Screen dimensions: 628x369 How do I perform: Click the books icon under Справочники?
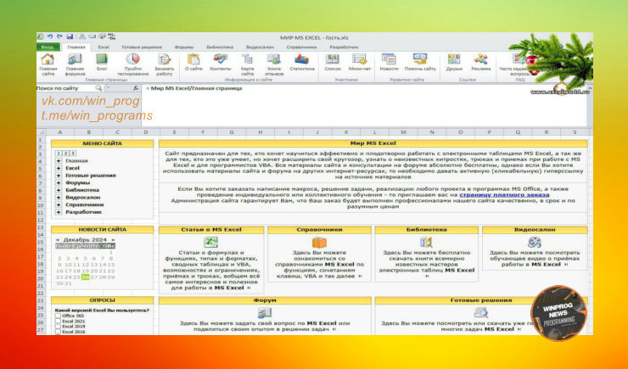tap(319, 242)
